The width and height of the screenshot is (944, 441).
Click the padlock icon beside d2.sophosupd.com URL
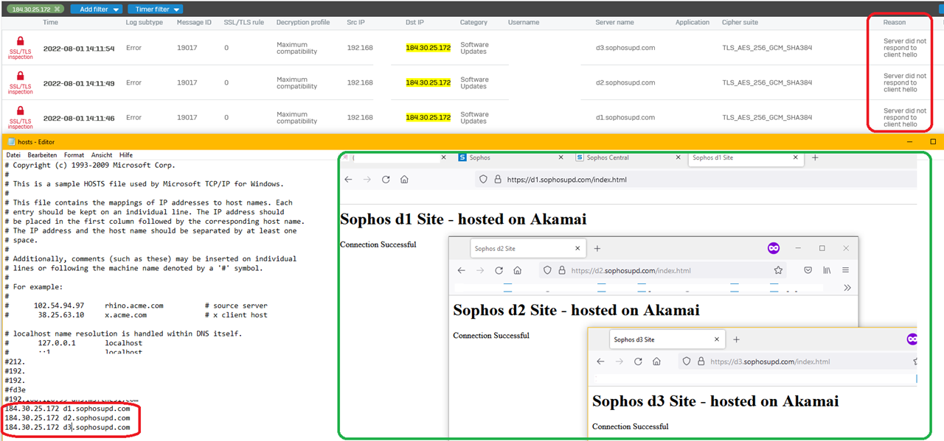pos(561,270)
